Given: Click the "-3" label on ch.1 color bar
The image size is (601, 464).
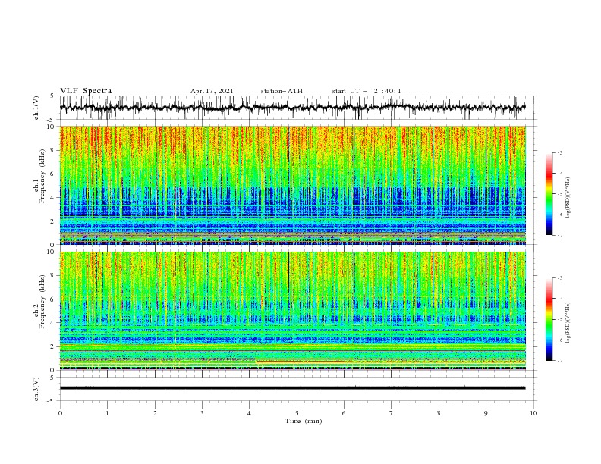Looking at the screenshot, I should (560, 152).
